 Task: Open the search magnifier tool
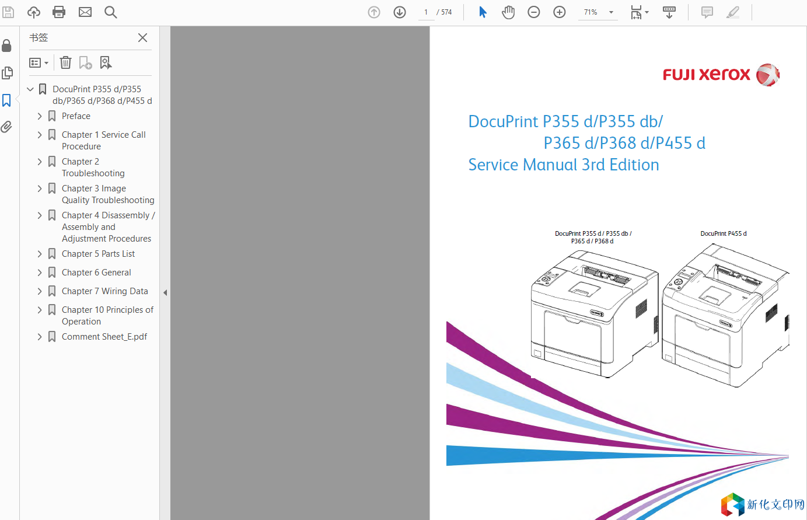pos(110,12)
